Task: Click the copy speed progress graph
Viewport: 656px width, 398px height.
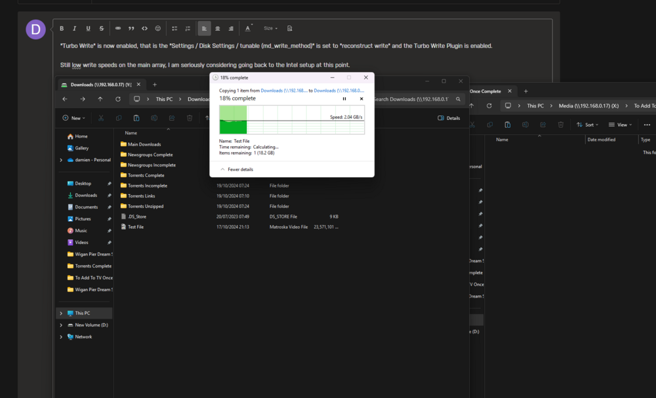Action: coord(292,119)
